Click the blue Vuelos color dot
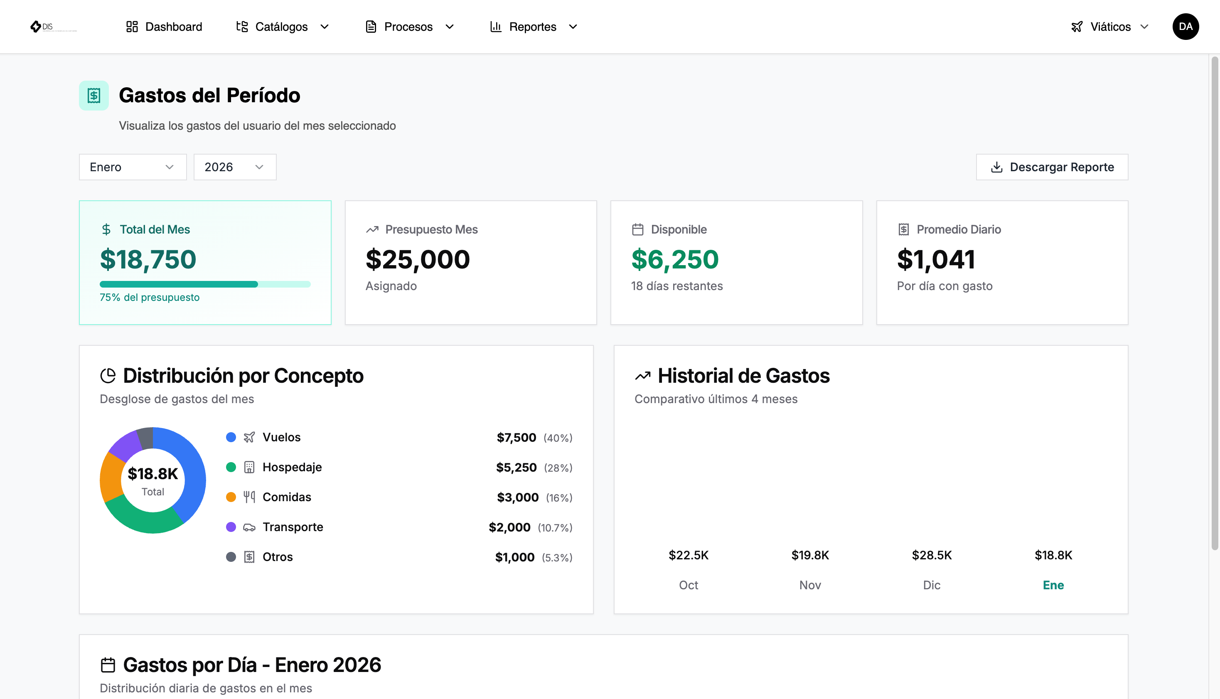 point(231,437)
